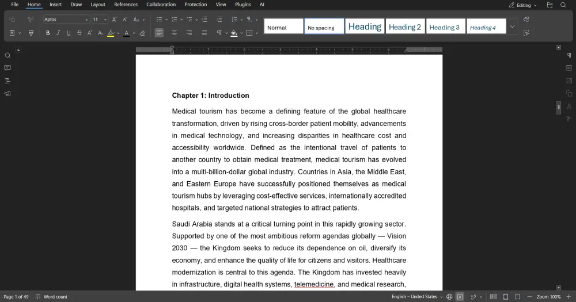Switch to the Insert tab
This screenshot has width=576, height=302.
tap(56, 5)
